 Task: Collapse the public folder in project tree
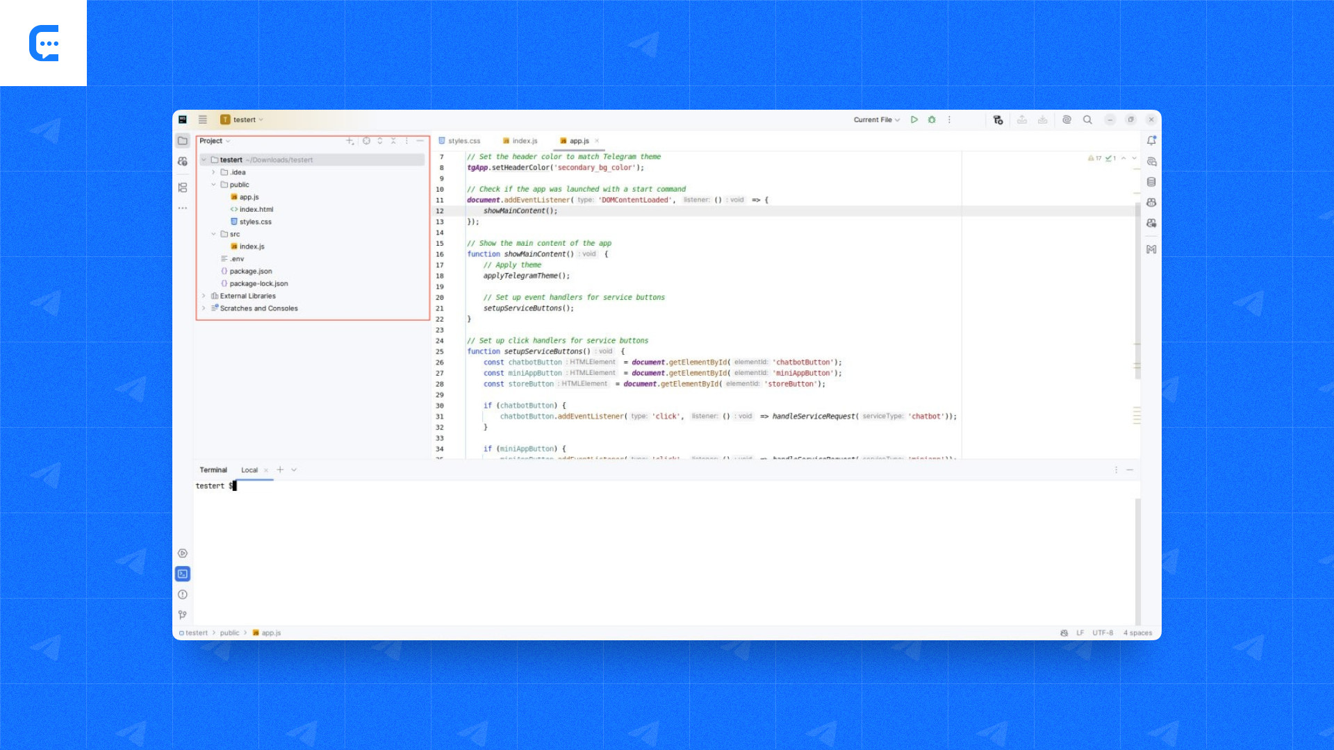pos(213,185)
